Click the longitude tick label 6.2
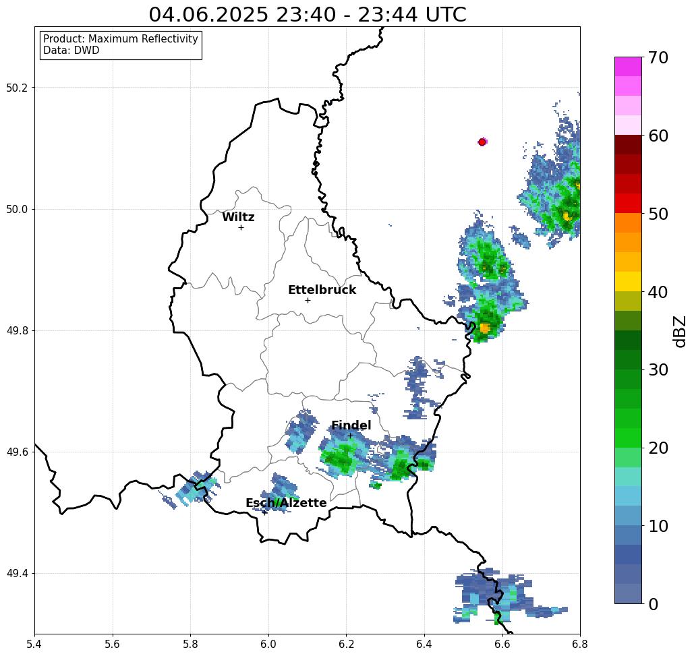 coord(346,644)
